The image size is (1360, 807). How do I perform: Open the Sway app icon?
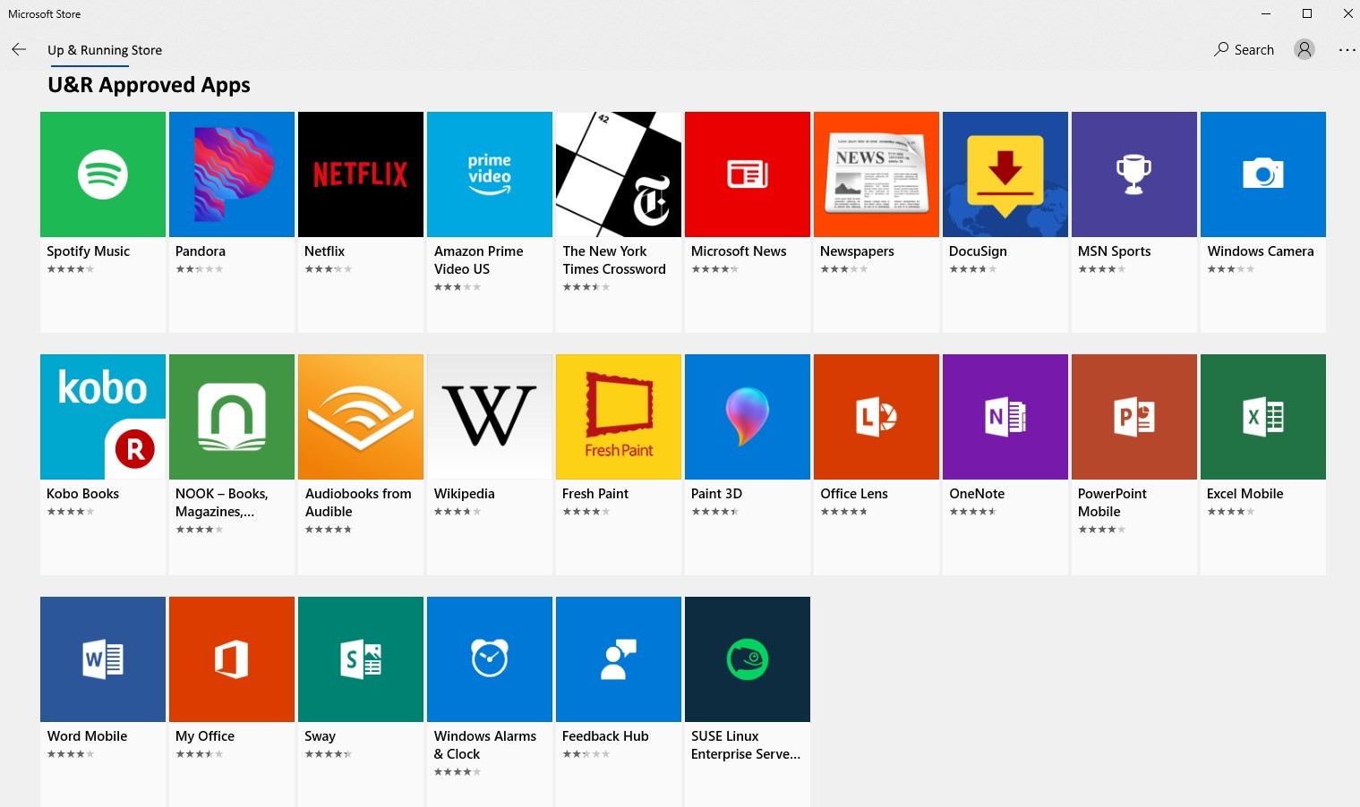(361, 659)
